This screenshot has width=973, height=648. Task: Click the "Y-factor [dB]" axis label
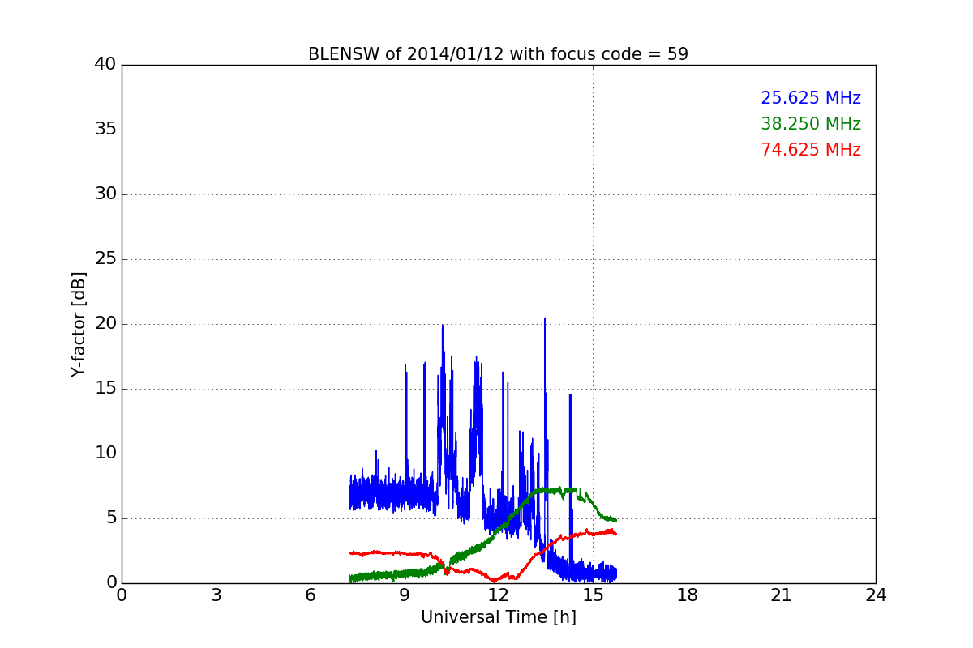click(x=79, y=324)
